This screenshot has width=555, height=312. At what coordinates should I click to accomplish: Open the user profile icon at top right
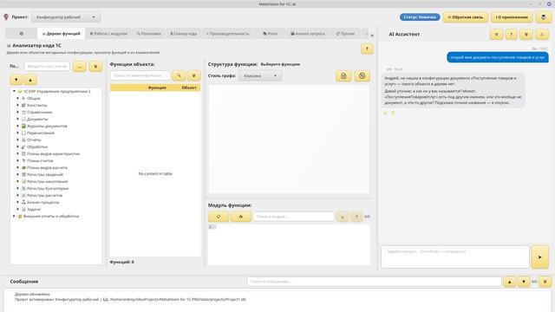click(544, 17)
